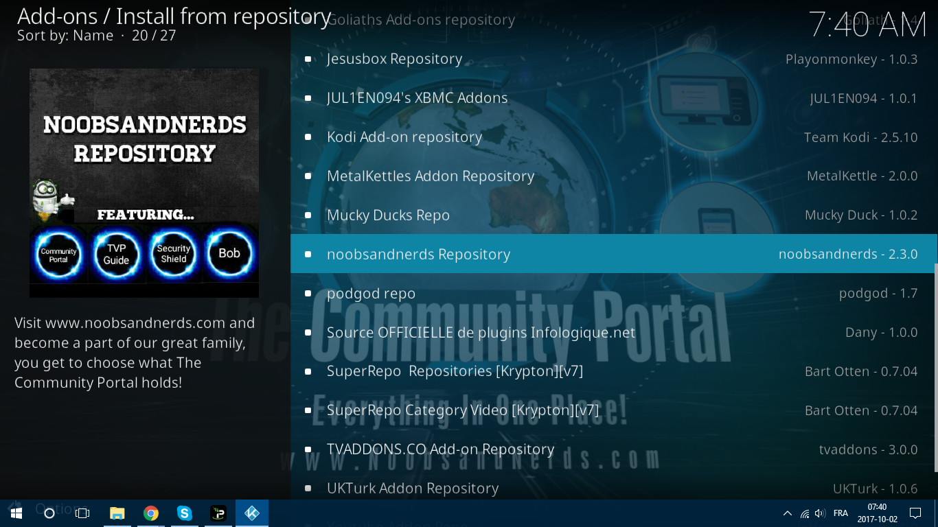Screen dimensions: 938x527
Task: Select SuperRepo Category Video [Krypton][v7]
Action: pyautogui.click(x=463, y=410)
